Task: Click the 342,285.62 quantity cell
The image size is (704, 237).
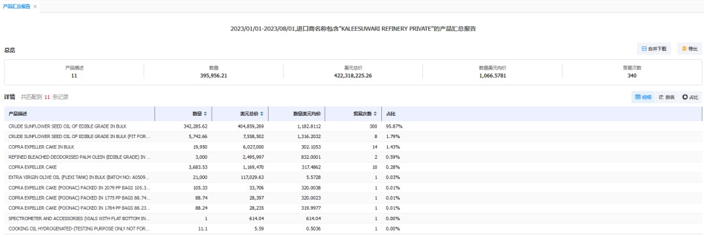Action: coord(196,126)
